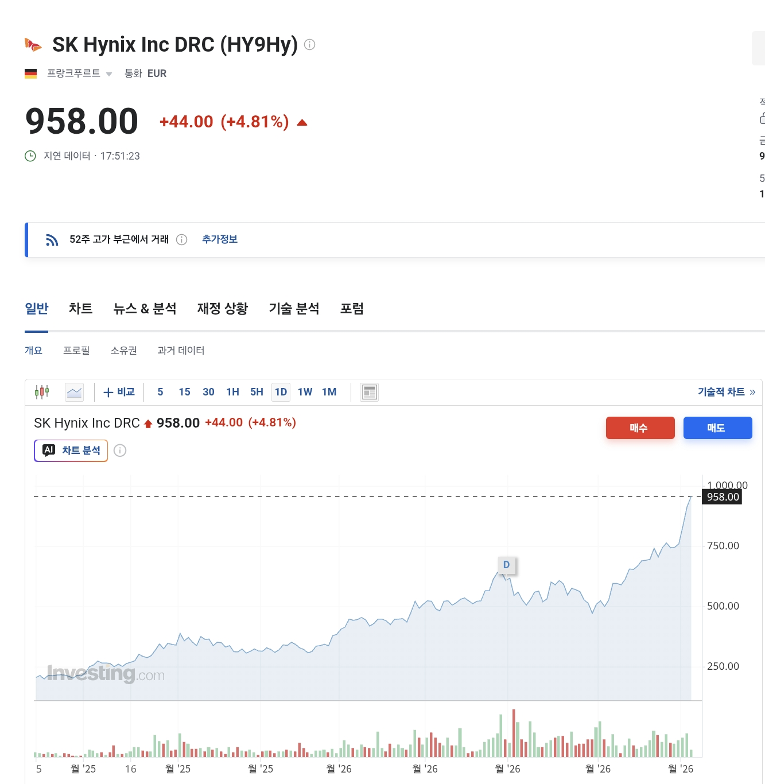Screen dimensions: 765x784
Task: Click the 958.00 price label on axis
Action: pyautogui.click(x=723, y=497)
